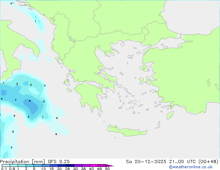This screenshot has height=170, width=220.
Task: Select the 5–10 mm legend color box
Action: 38,165
